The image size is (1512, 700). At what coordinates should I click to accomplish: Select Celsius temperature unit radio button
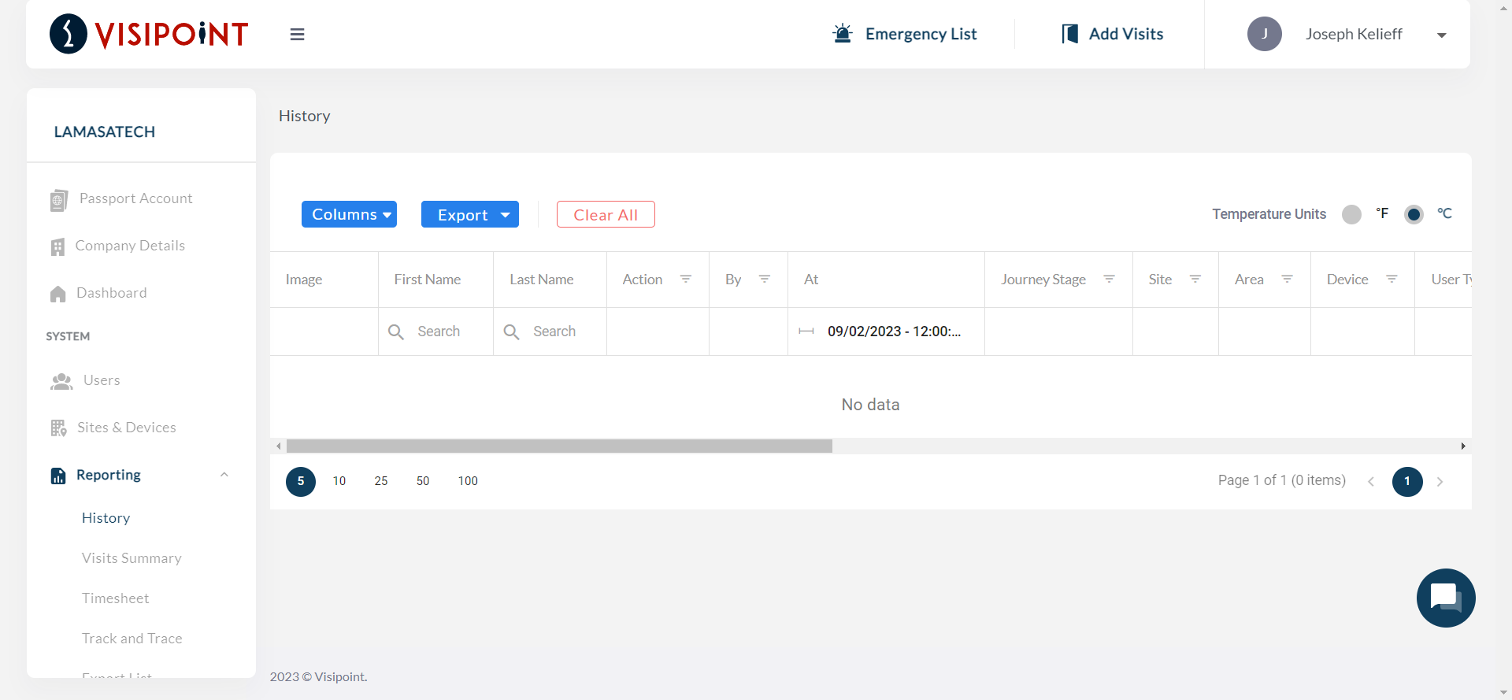click(1414, 214)
